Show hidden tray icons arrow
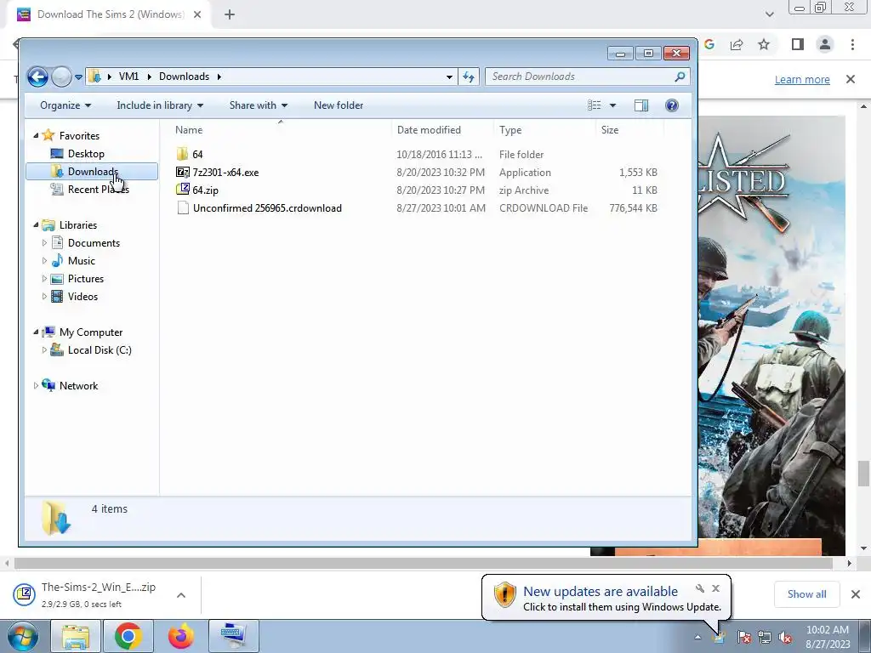 pos(697,637)
